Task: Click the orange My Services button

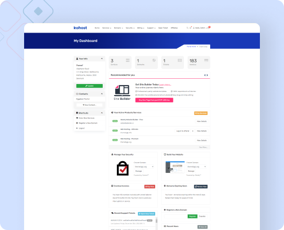Action: [201, 113]
